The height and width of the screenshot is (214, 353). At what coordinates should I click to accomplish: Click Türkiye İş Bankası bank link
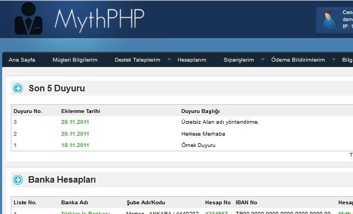click(x=86, y=213)
